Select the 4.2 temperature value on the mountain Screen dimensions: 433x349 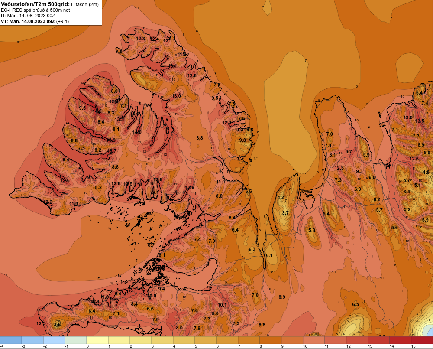click(x=281, y=197)
